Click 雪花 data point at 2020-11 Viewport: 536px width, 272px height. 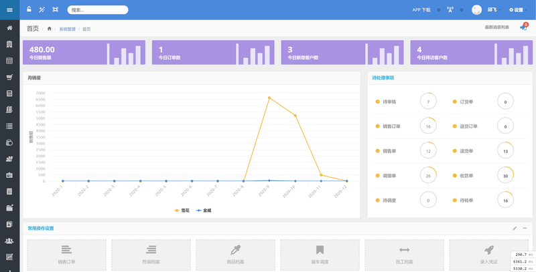pos(321,175)
